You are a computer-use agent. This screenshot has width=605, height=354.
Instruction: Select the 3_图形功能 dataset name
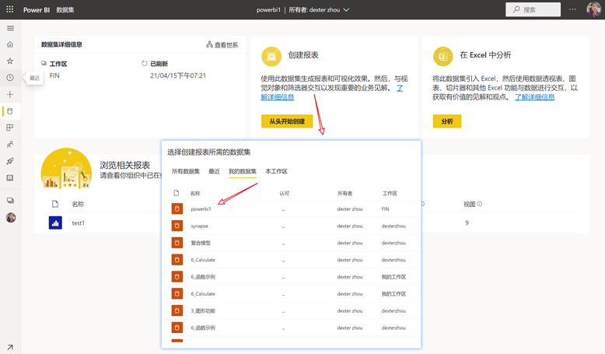pos(203,310)
